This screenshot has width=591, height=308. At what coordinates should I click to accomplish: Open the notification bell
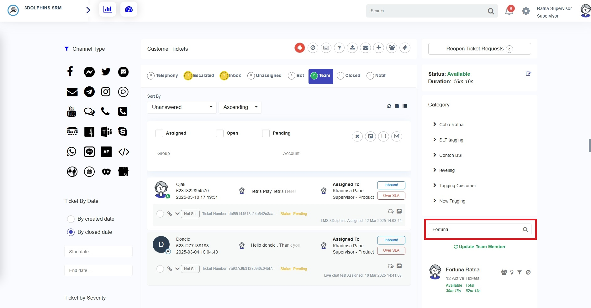[x=509, y=12]
